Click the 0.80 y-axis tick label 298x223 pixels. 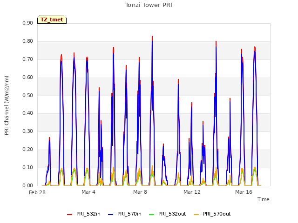[28, 41]
